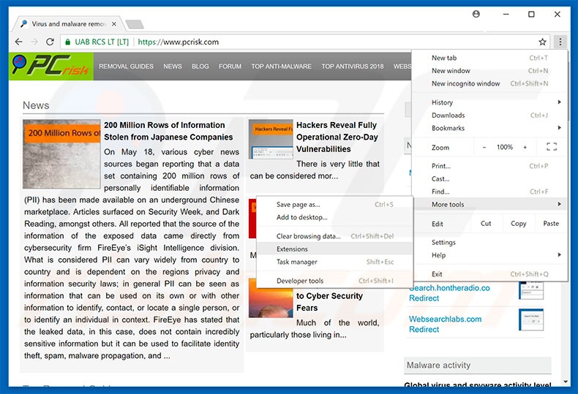578x394 pixels.
Task: Decrease zoom with minus button
Action: tap(484, 147)
